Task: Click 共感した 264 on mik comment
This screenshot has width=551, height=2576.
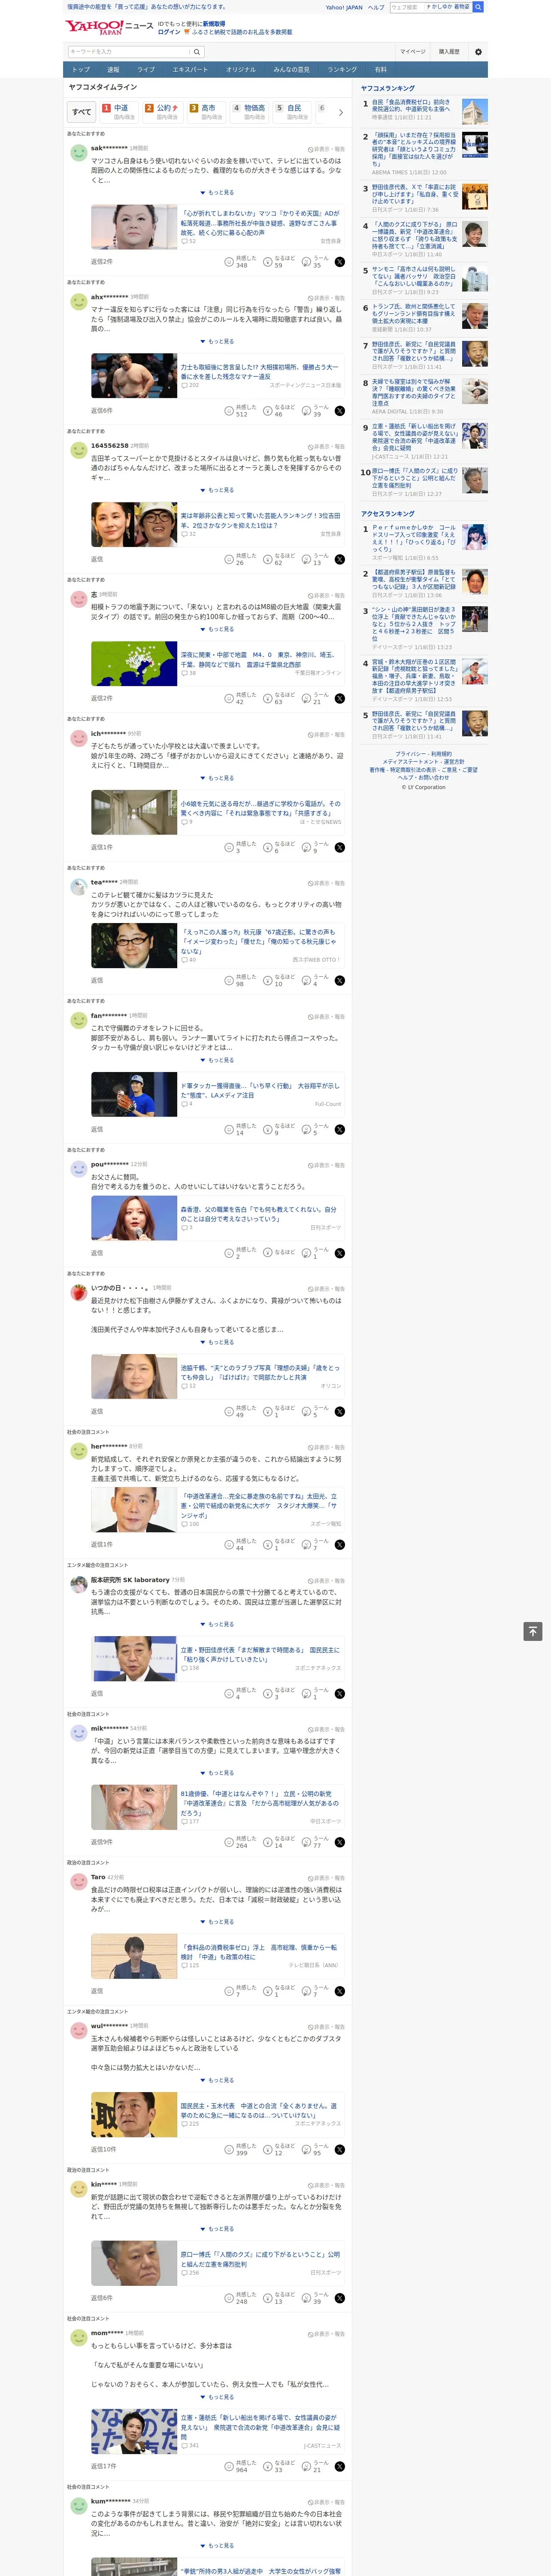Action: click(241, 1842)
